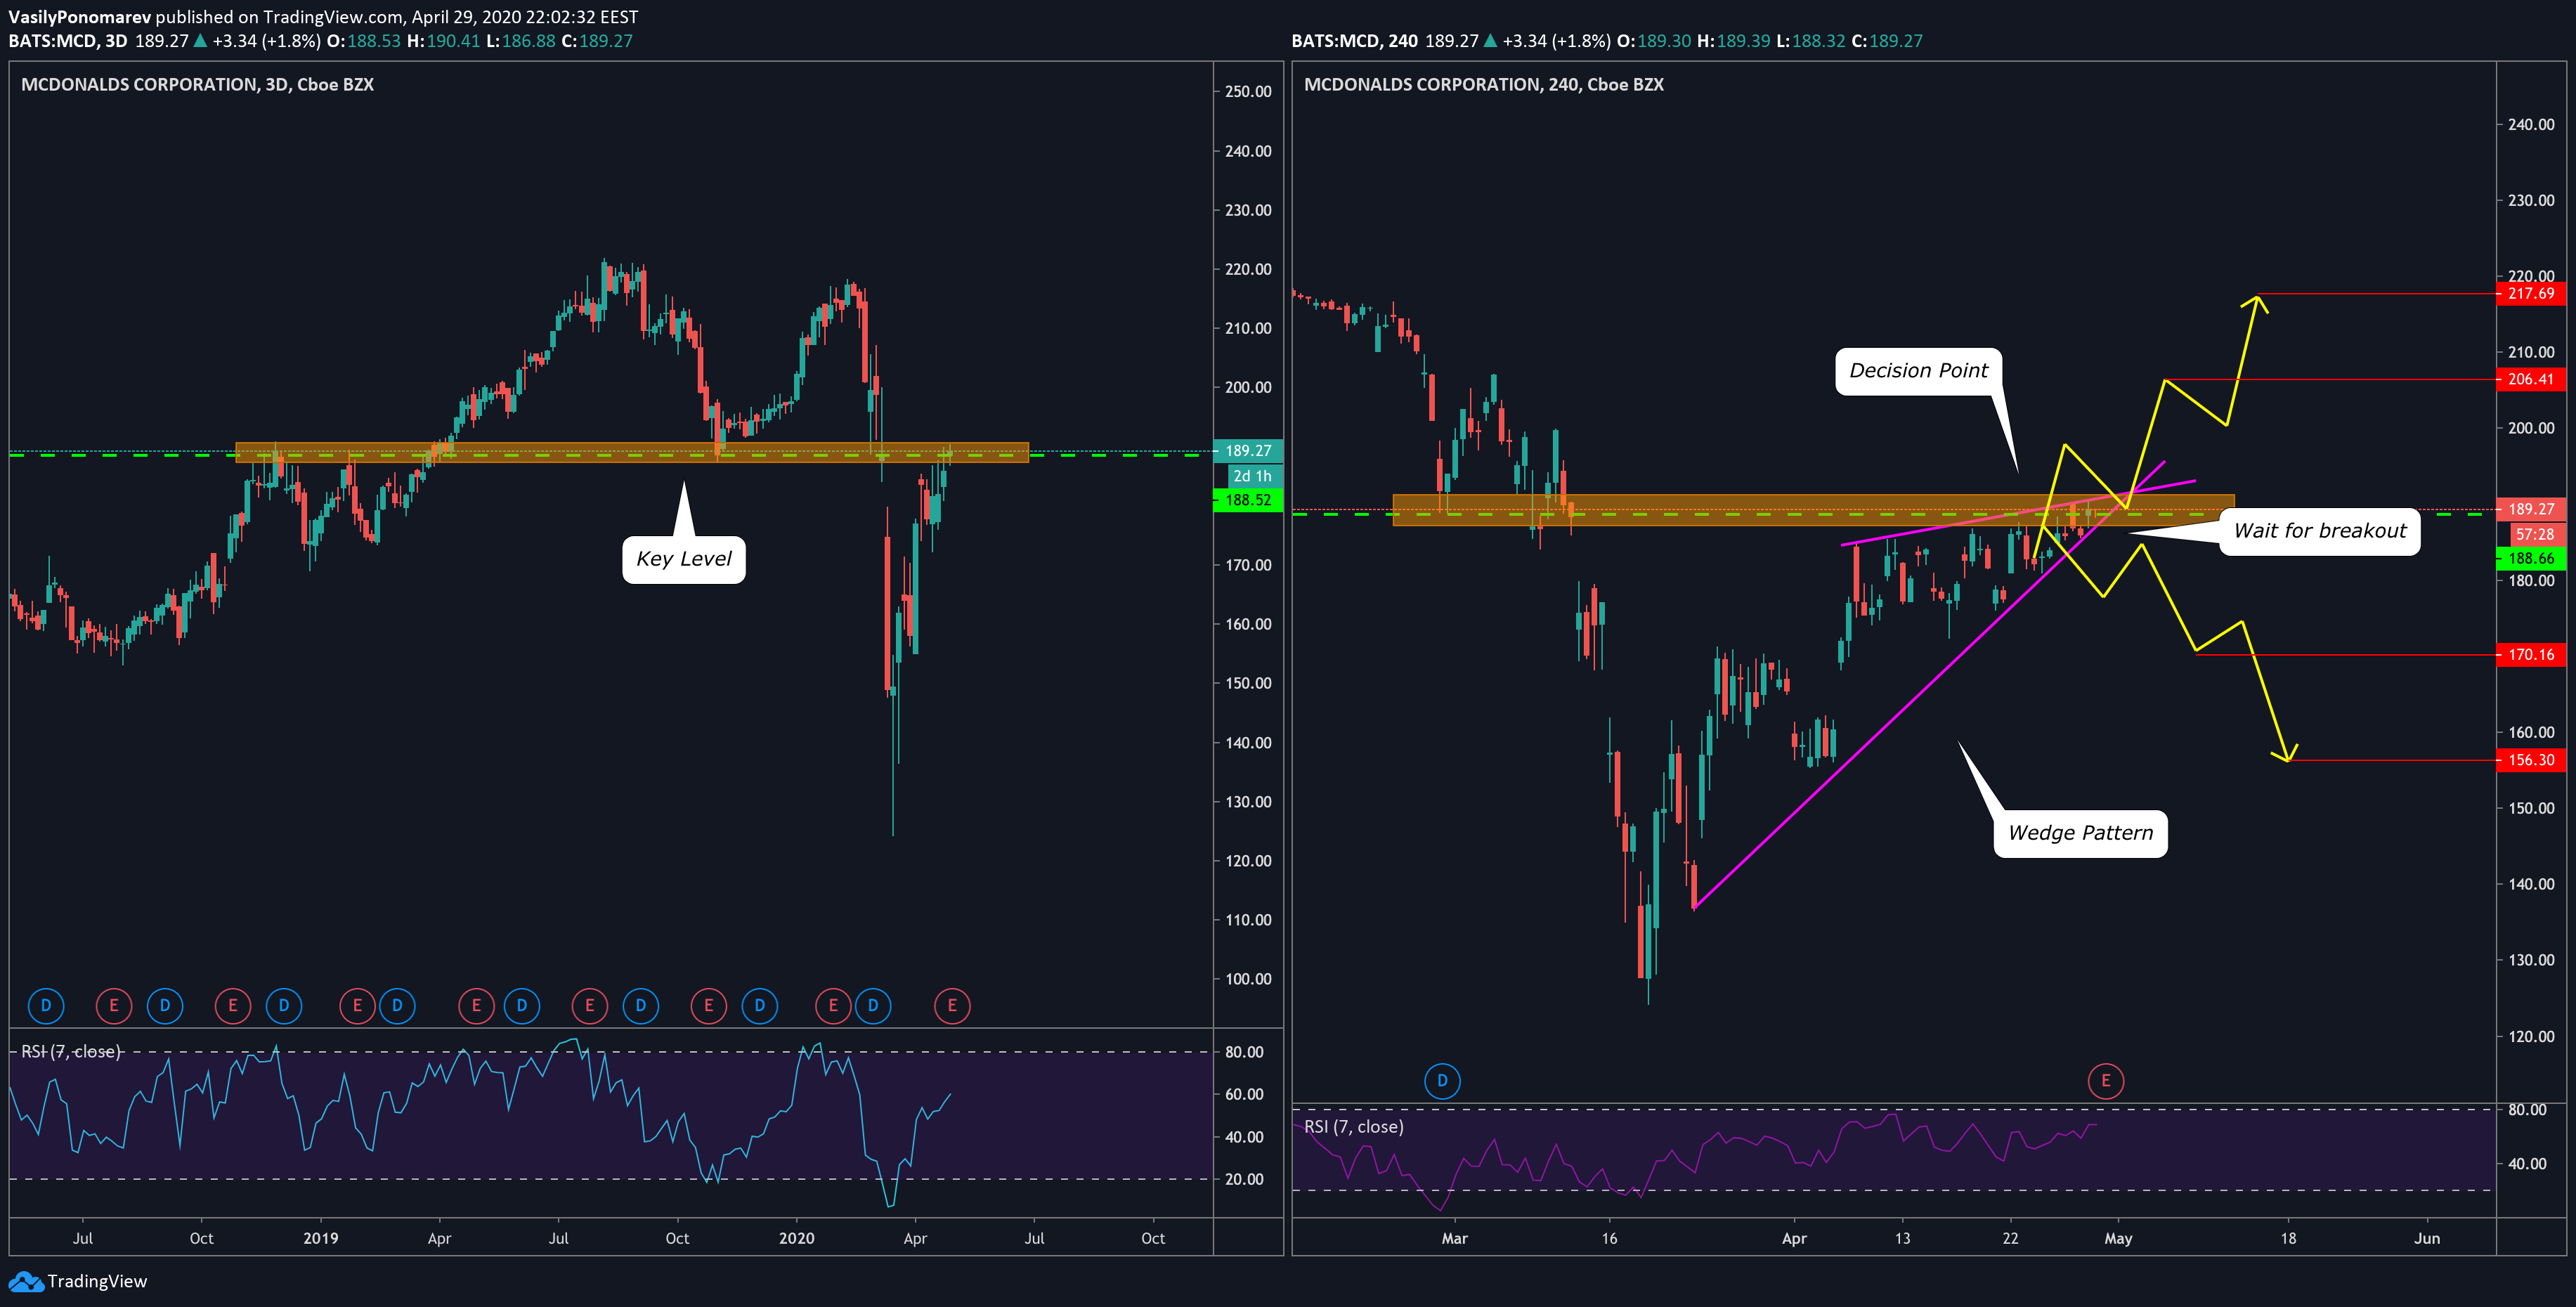Click the 100.00 level on the 3D price axis

1248,979
